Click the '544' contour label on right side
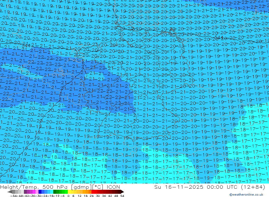This screenshot has height=197, width=269. pyautogui.click(x=219, y=38)
